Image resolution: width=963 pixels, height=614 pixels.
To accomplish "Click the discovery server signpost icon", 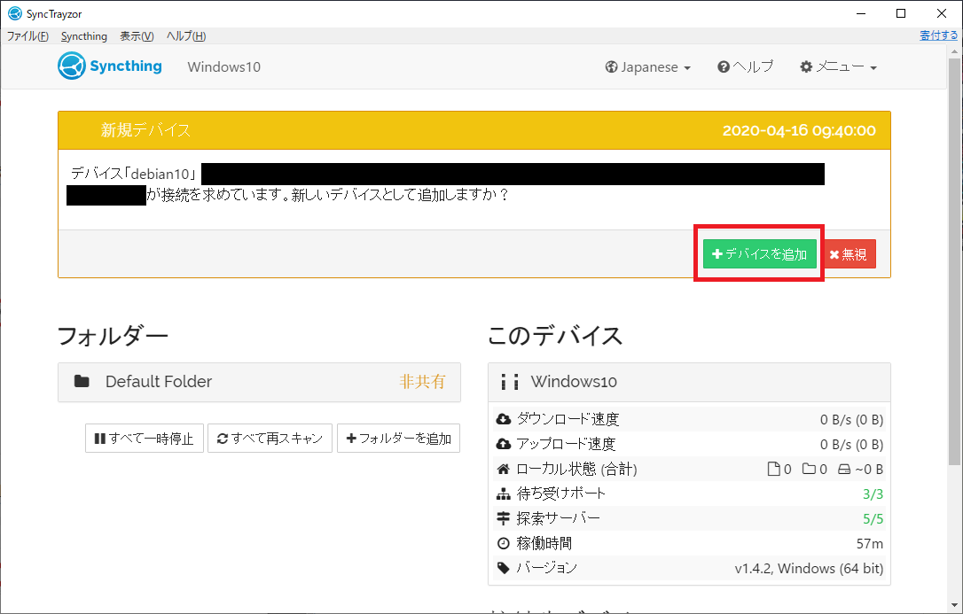I will coord(503,519).
